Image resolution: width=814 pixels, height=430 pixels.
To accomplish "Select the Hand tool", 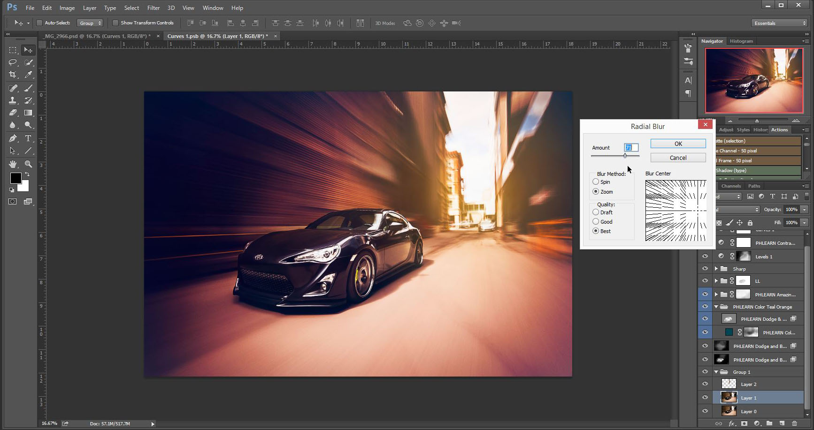I will [13, 164].
